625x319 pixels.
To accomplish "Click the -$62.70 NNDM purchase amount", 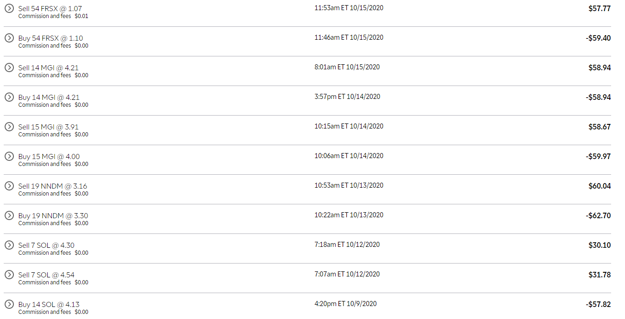I will 598,215.
